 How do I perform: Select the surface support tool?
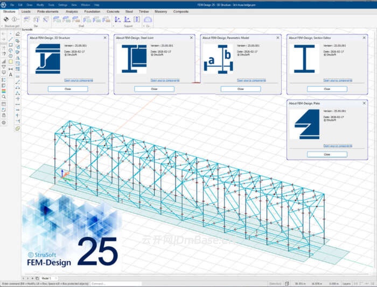click(137, 19)
